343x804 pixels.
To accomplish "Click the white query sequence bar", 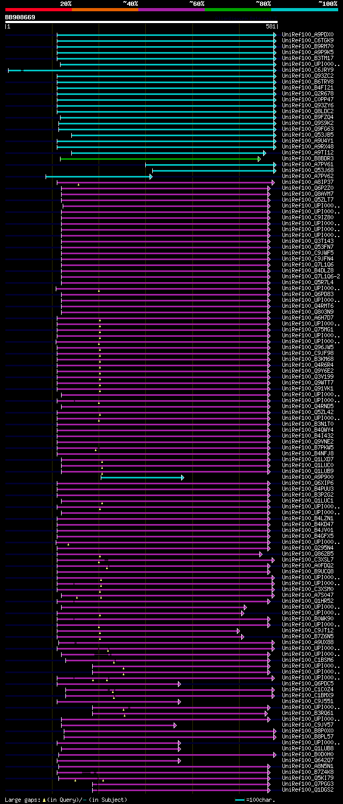I will point(141,22).
